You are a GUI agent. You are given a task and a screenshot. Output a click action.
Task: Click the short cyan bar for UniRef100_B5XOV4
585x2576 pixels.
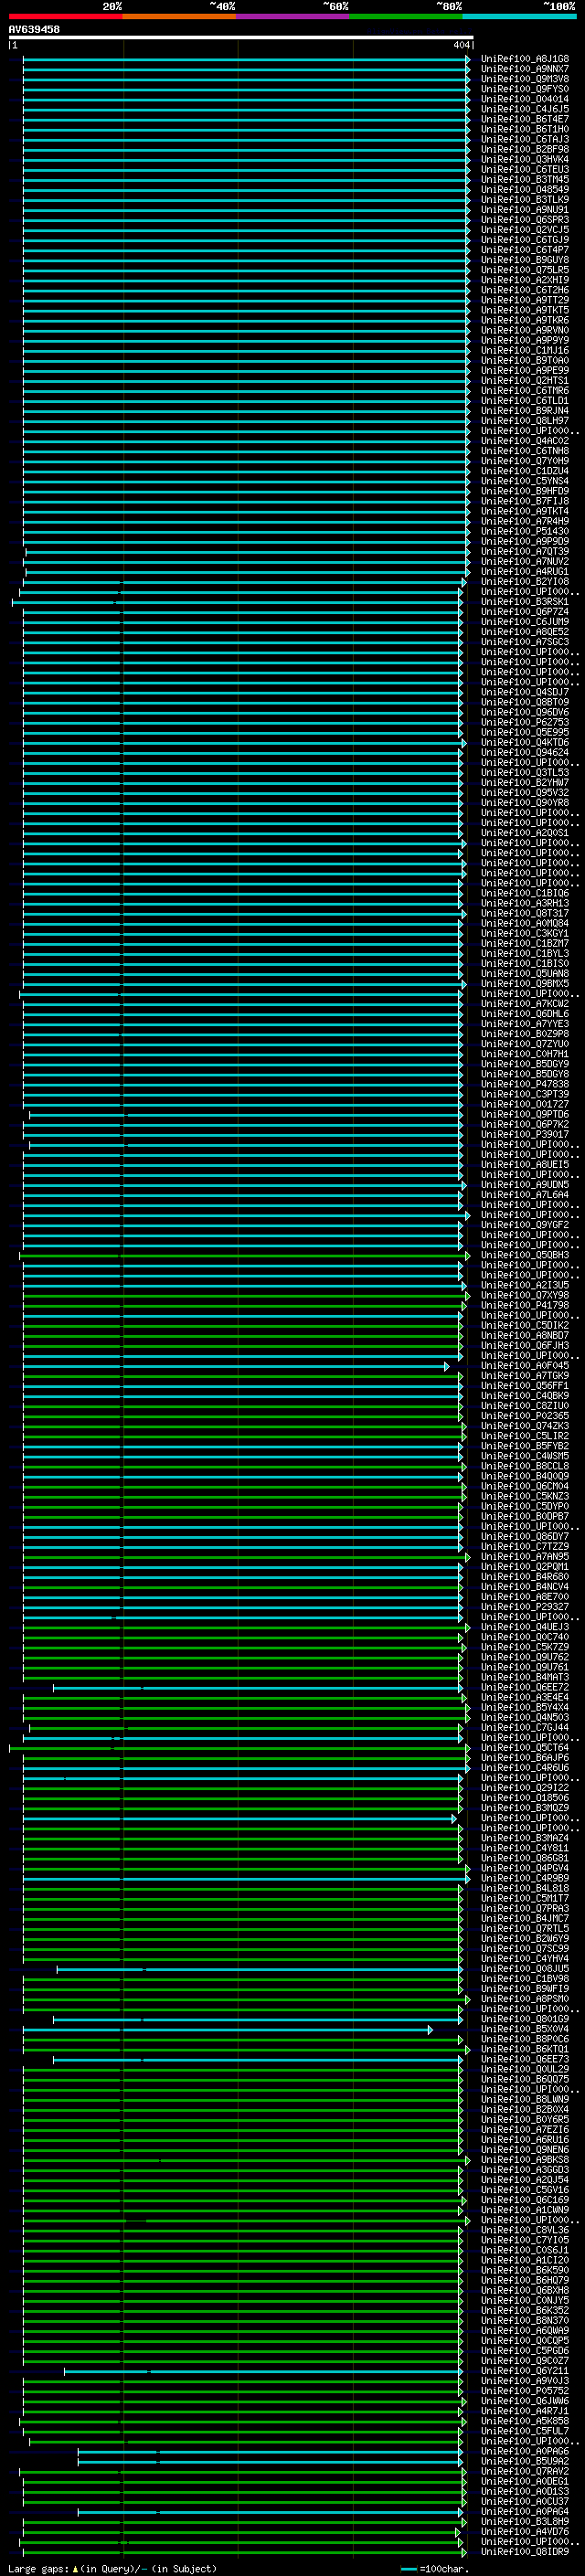point(228,2030)
